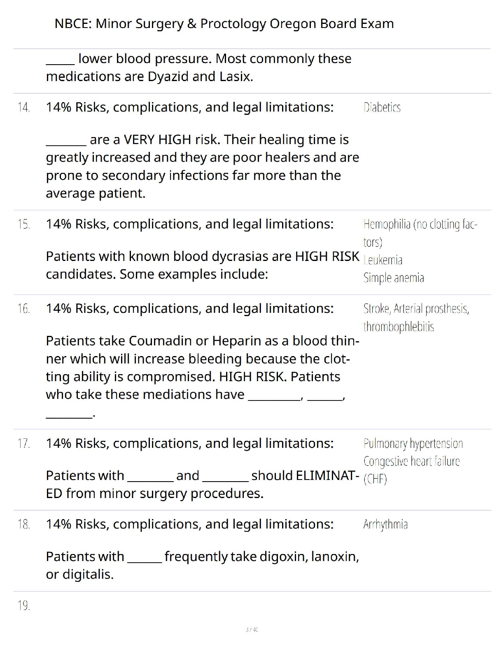The image size is (504, 652).
Task: Click the 'Leukemia' answer text
Action: pos(383,260)
